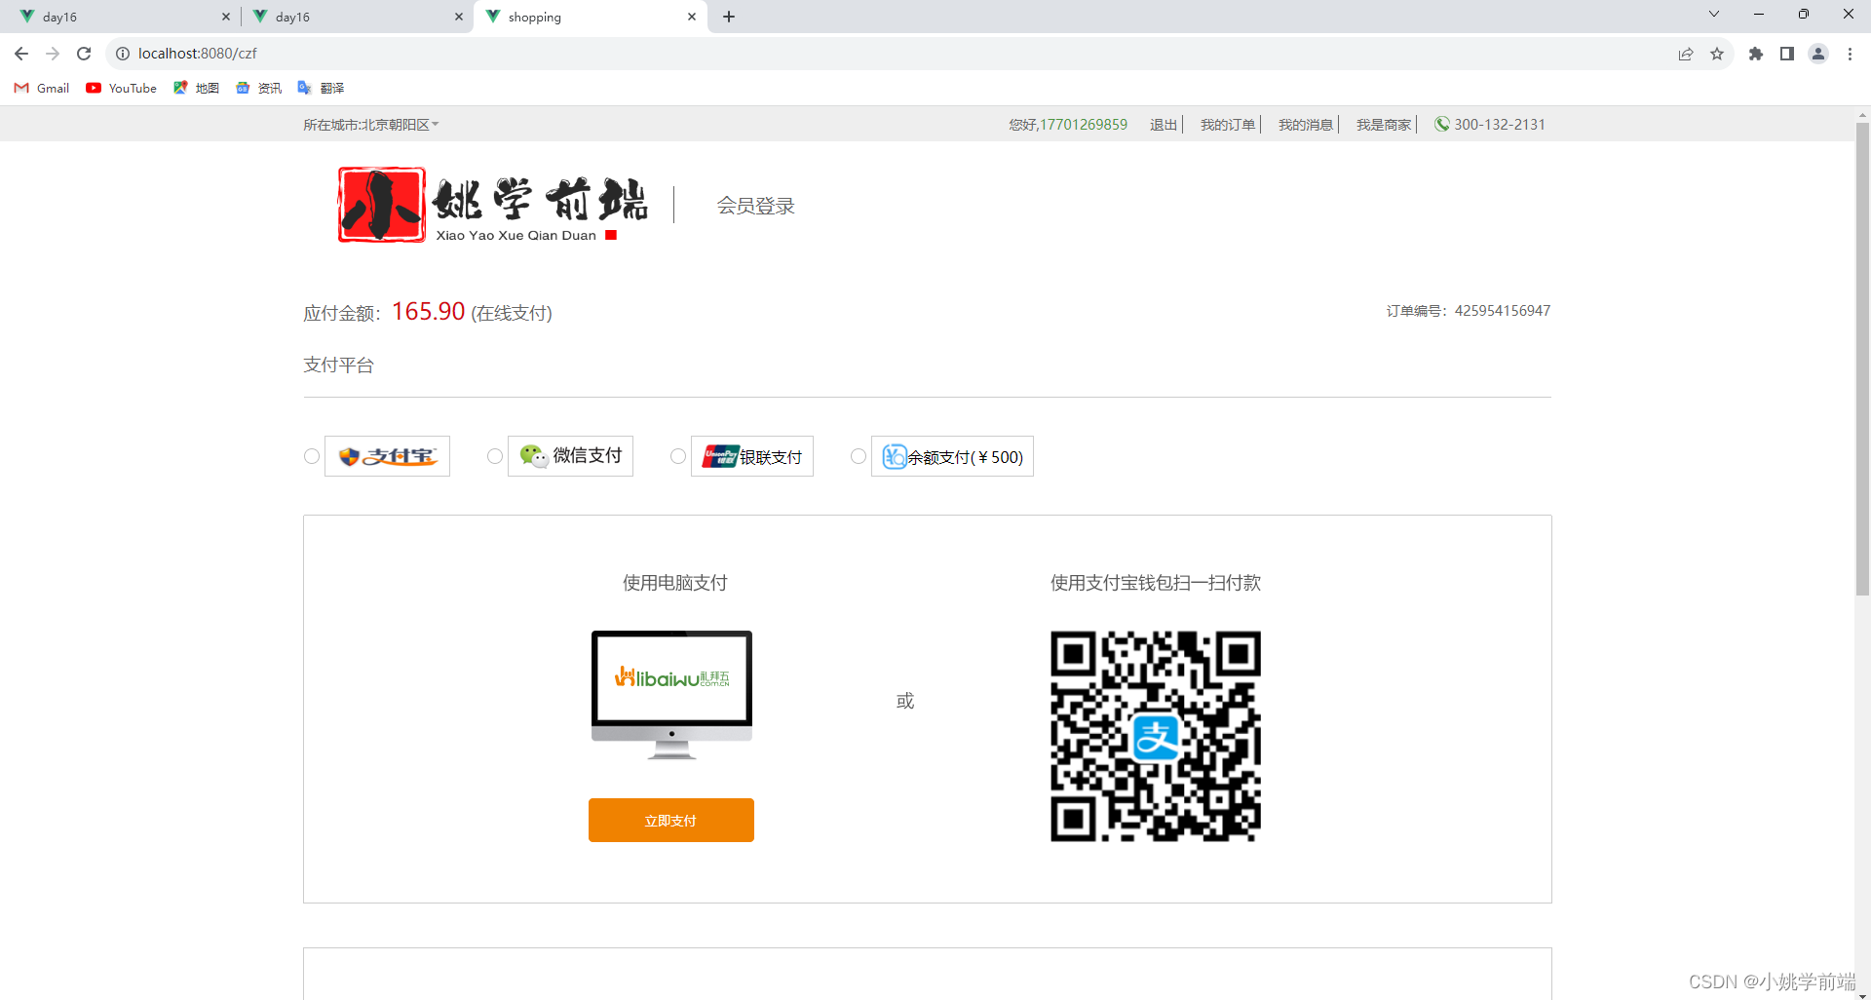Click the Alipay QR code
1871x1000 pixels.
[x=1156, y=736]
